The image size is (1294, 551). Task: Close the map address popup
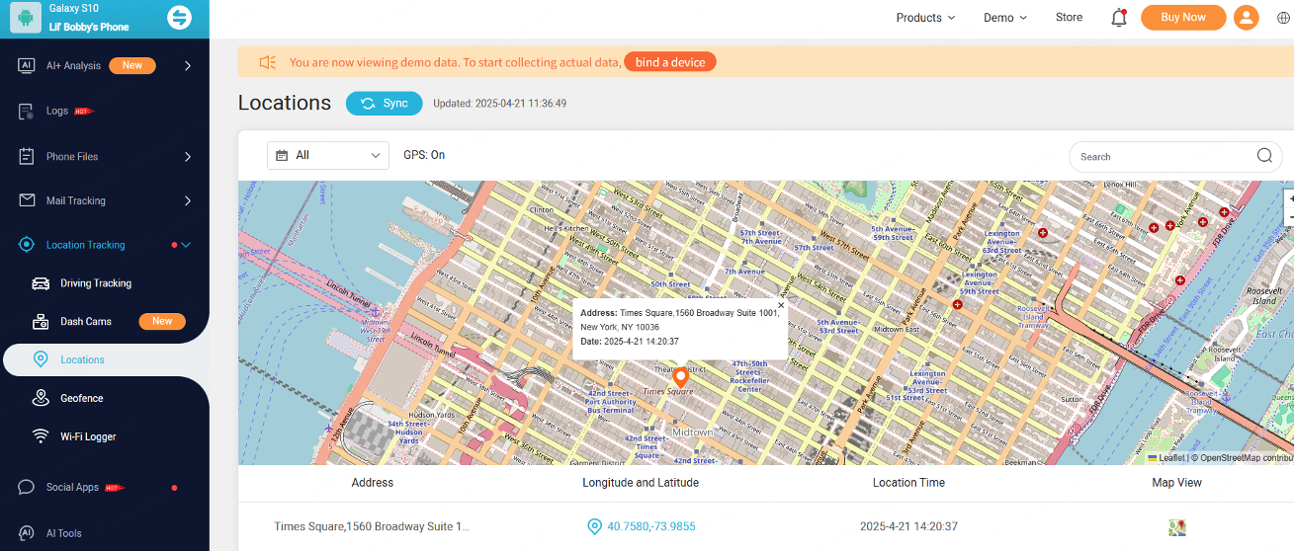coord(780,306)
